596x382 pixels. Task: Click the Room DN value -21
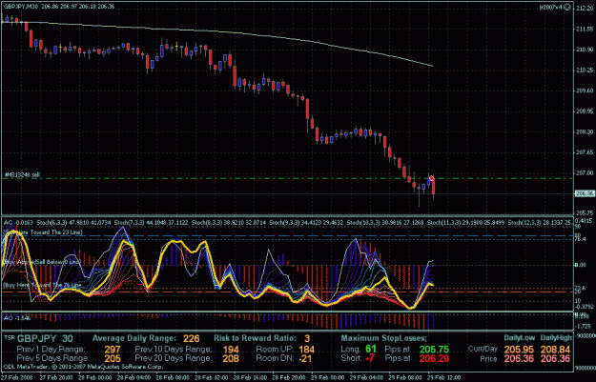[305, 358]
